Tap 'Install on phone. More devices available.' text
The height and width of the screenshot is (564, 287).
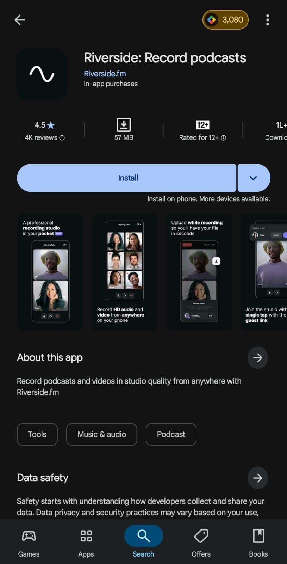click(x=208, y=199)
